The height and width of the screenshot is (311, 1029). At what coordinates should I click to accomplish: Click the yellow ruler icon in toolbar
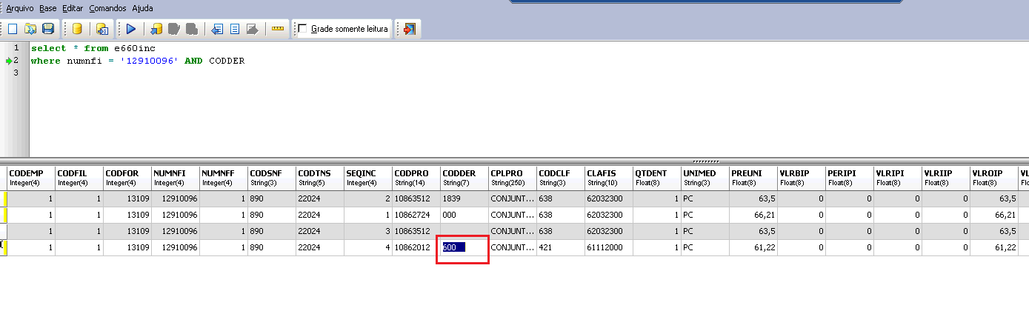(x=278, y=30)
